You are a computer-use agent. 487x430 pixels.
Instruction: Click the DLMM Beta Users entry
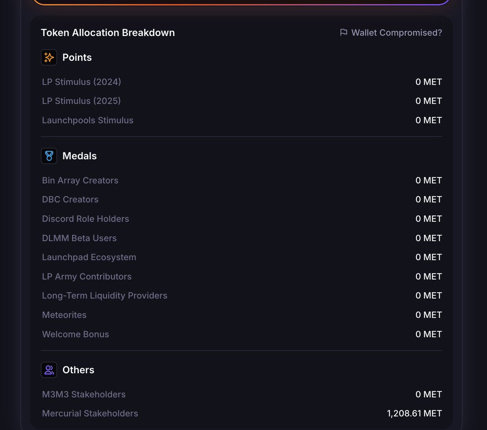coord(79,238)
